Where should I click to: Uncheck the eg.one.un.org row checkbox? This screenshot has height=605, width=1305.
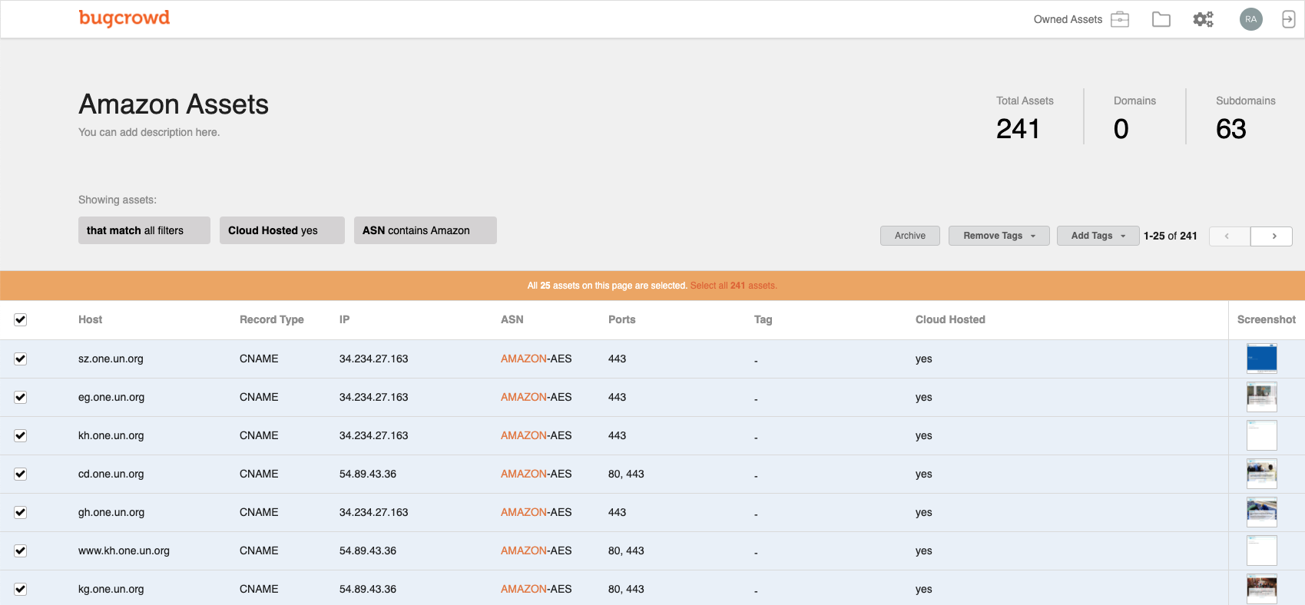click(x=21, y=397)
